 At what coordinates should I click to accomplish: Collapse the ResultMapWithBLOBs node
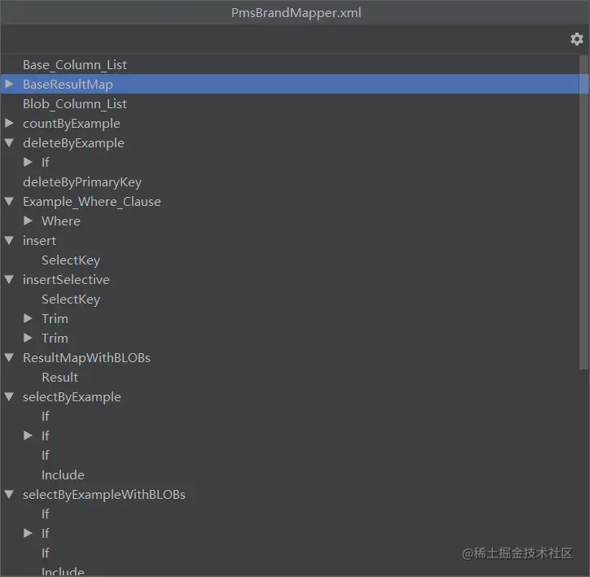click(x=10, y=357)
